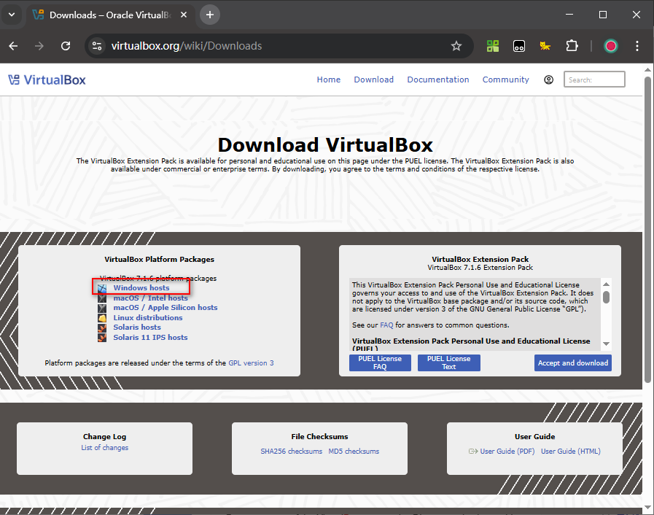Click the page scrollbar down arrow
Screen dimensions: 654x515
point(647,508)
